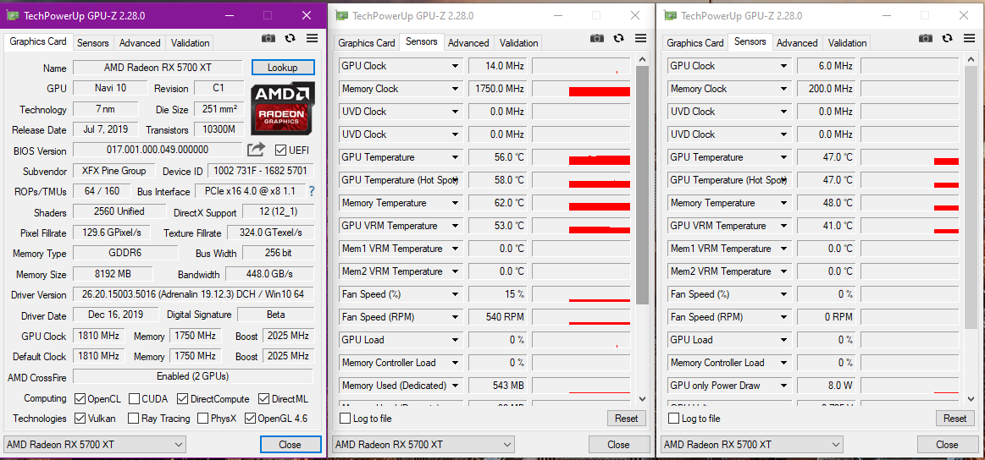The height and width of the screenshot is (460, 985).
Task: Open GPU selector dropdown in middle Sensors window
Action: [x=423, y=444]
